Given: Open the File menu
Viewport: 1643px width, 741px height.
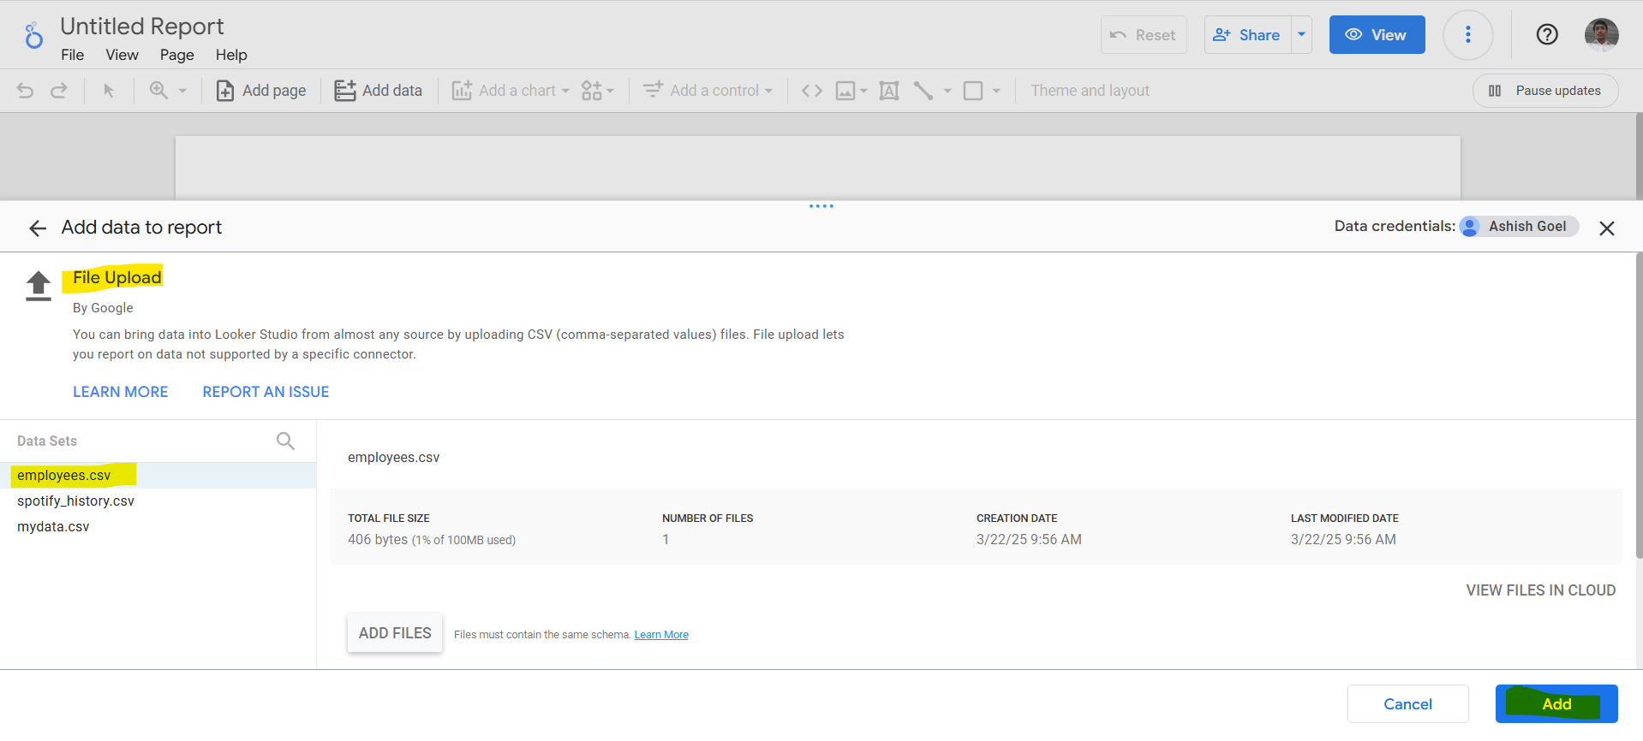Looking at the screenshot, I should click(72, 55).
